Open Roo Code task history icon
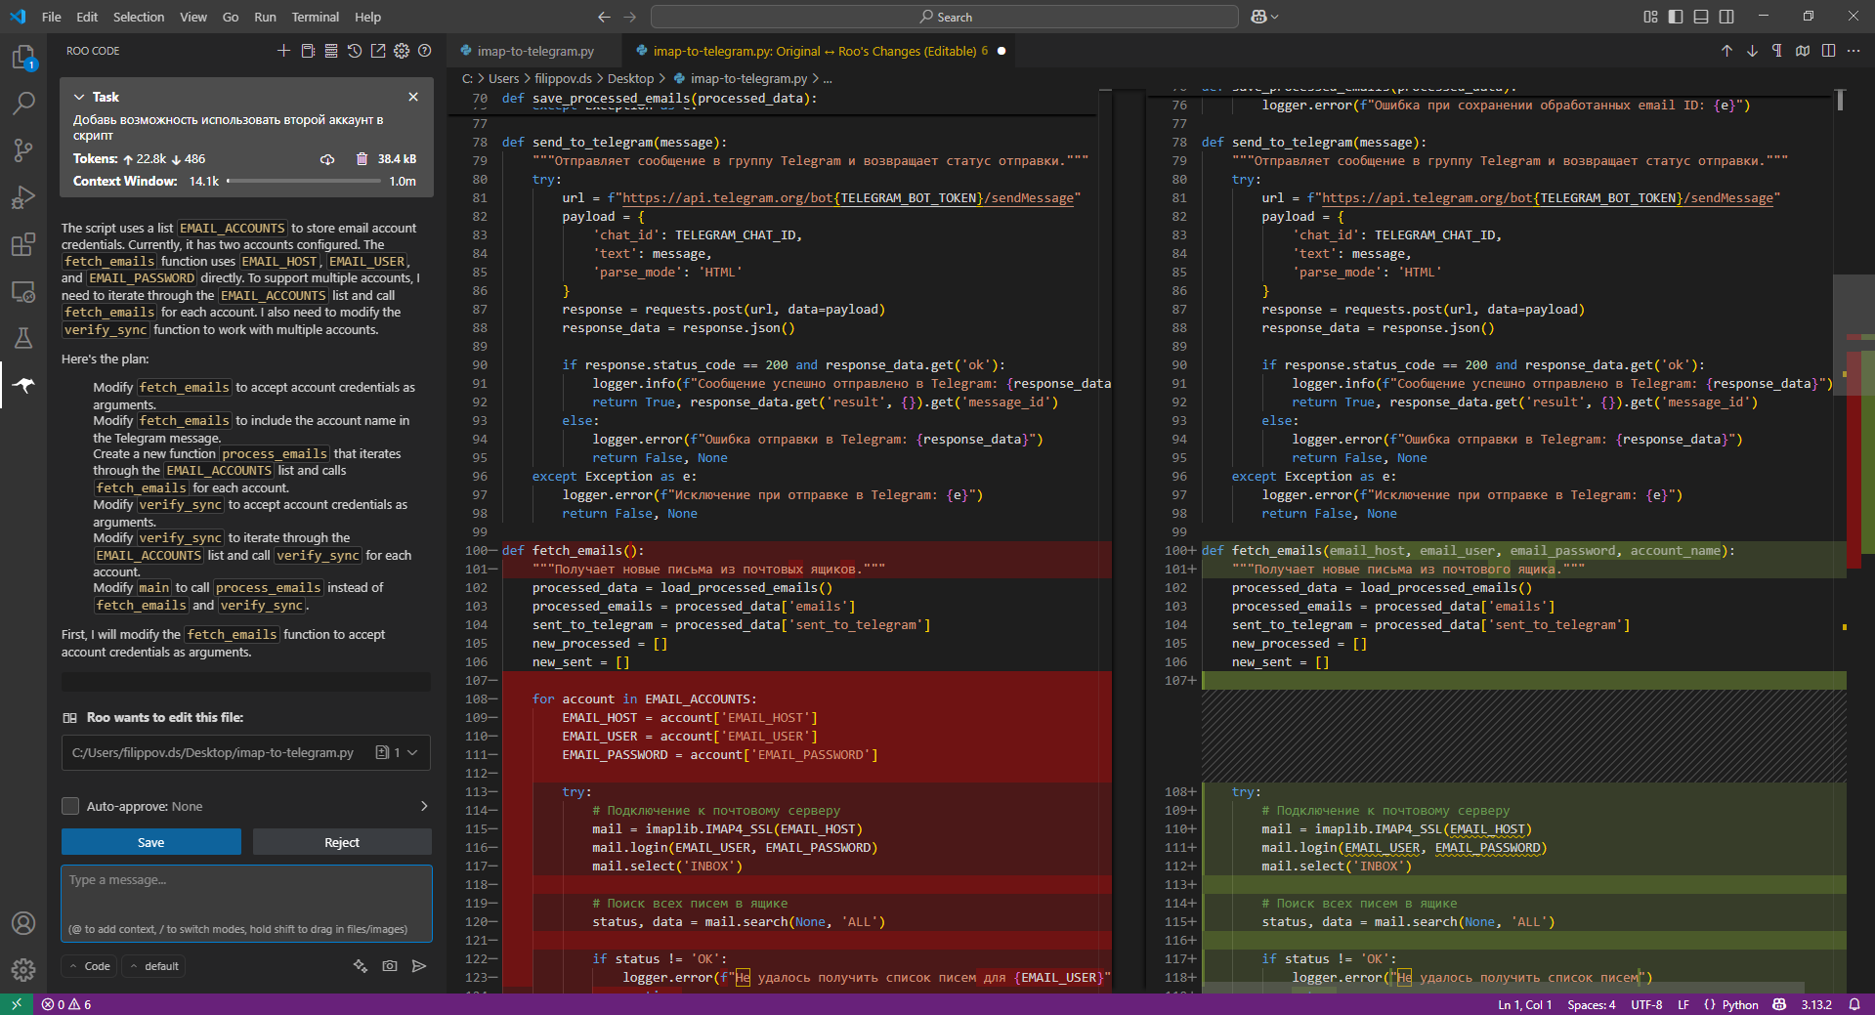The width and height of the screenshot is (1875, 1015). (x=355, y=51)
